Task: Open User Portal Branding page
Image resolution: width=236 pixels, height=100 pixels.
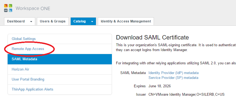Action: coord(60,79)
